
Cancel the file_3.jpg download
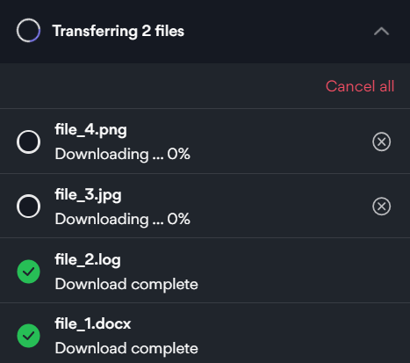pyautogui.click(x=381, y=207)
